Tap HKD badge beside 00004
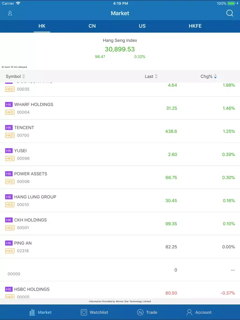240x320 pixels. point(10,112)
